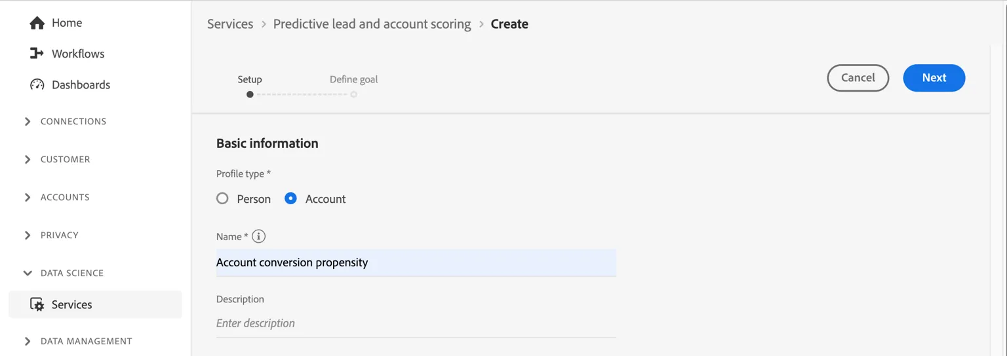The height and width of the screenshot is (356, 1007).
Task: Click the Services gear icon
Action: (37, 304)
